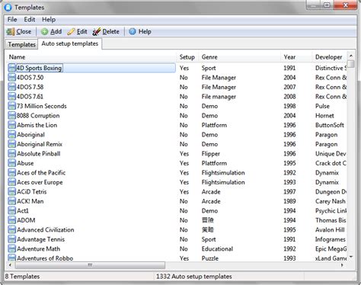
Task: Click the horizontal scrollbar right arrow
Action: [x=342, y=265]
